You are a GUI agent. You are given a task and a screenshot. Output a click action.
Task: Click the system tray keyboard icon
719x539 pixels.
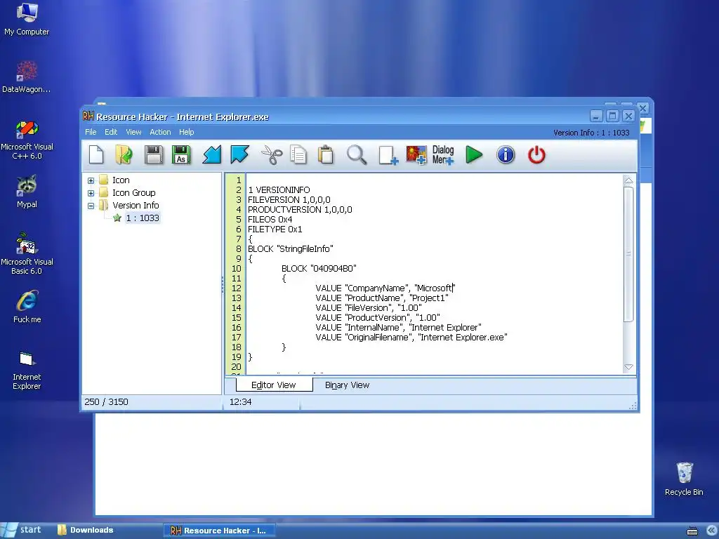692,531
